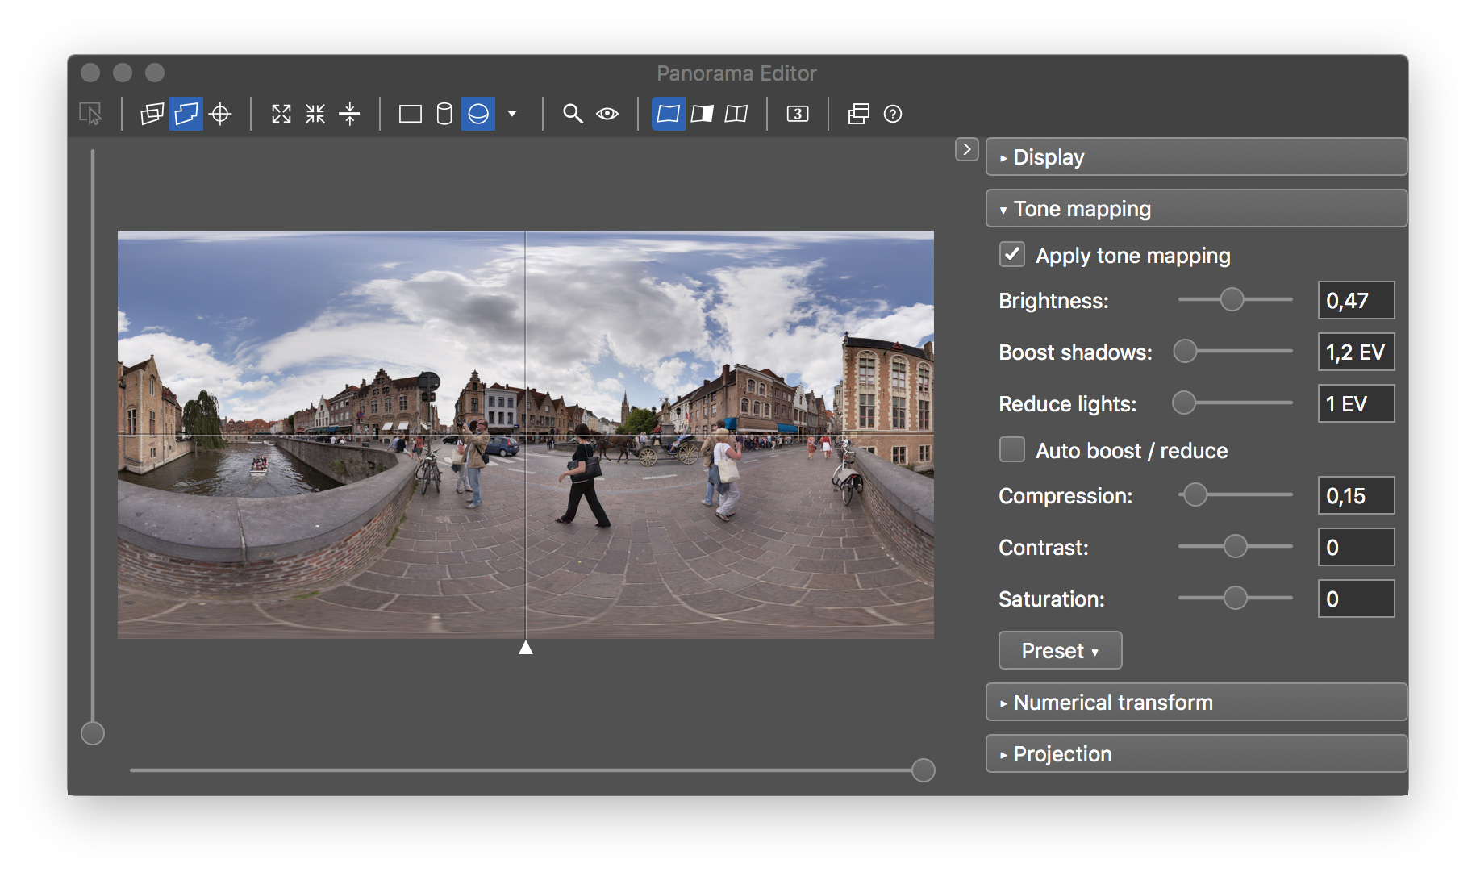Click the center crosshair tool icon
The height and width of the screenshot is (876, 1476).
click(x=220, y=114)
